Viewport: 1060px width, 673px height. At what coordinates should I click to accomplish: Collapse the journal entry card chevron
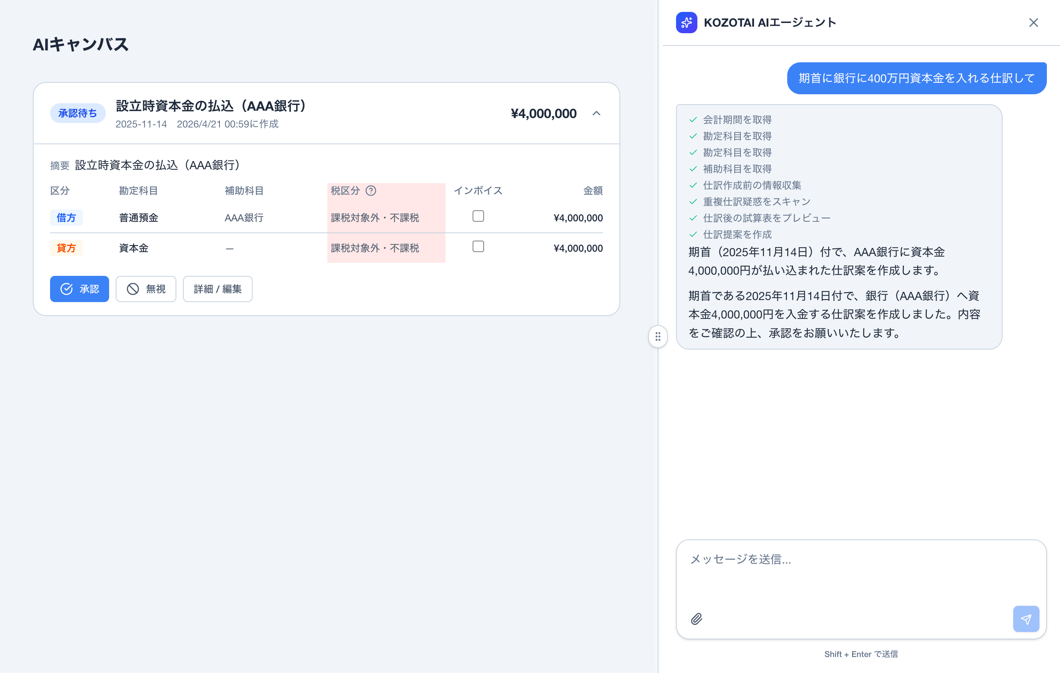click(596, 114)
